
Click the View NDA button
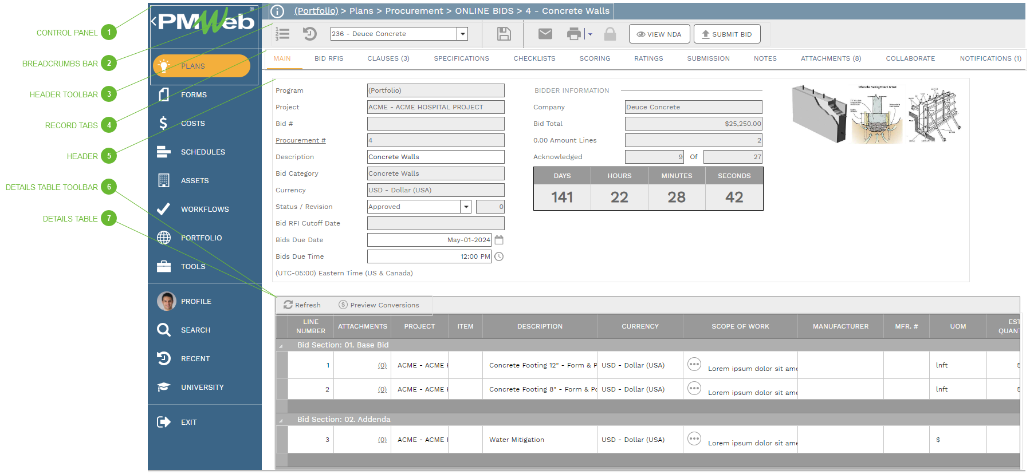659,34
